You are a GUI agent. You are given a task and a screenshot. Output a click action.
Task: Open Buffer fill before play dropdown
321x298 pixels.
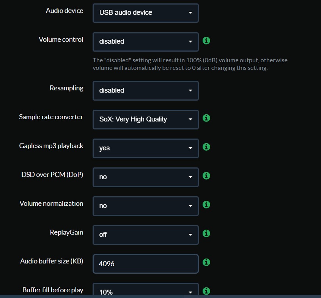pyautogui.click(x=146, y=290)
